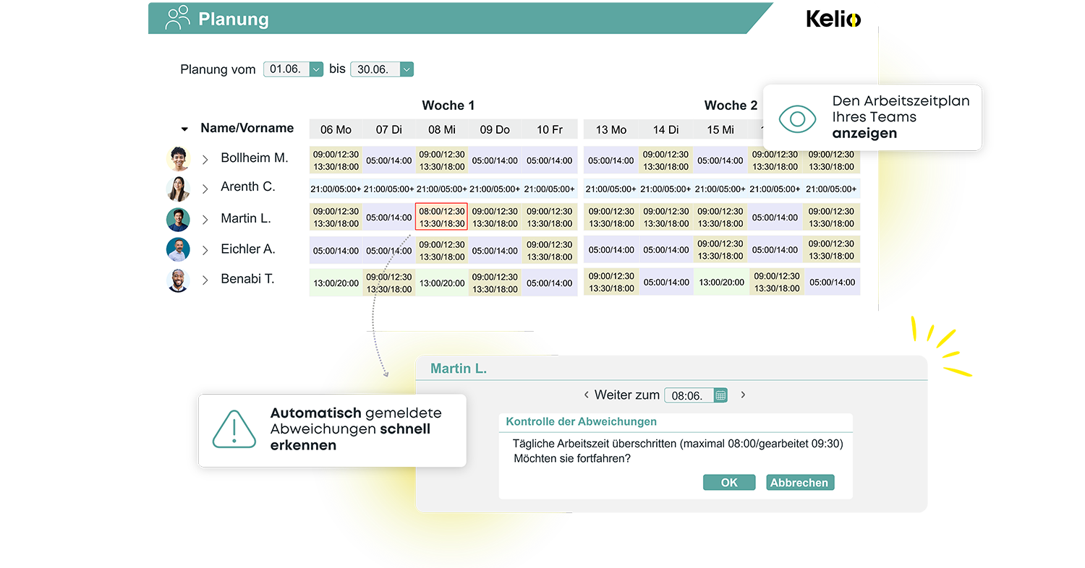Select the 09 Do column header

pos(495,129)
